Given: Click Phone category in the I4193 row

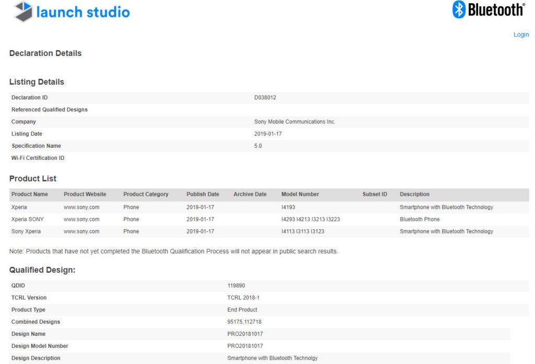Looking at the screenshot, I should tap(131, 207).
